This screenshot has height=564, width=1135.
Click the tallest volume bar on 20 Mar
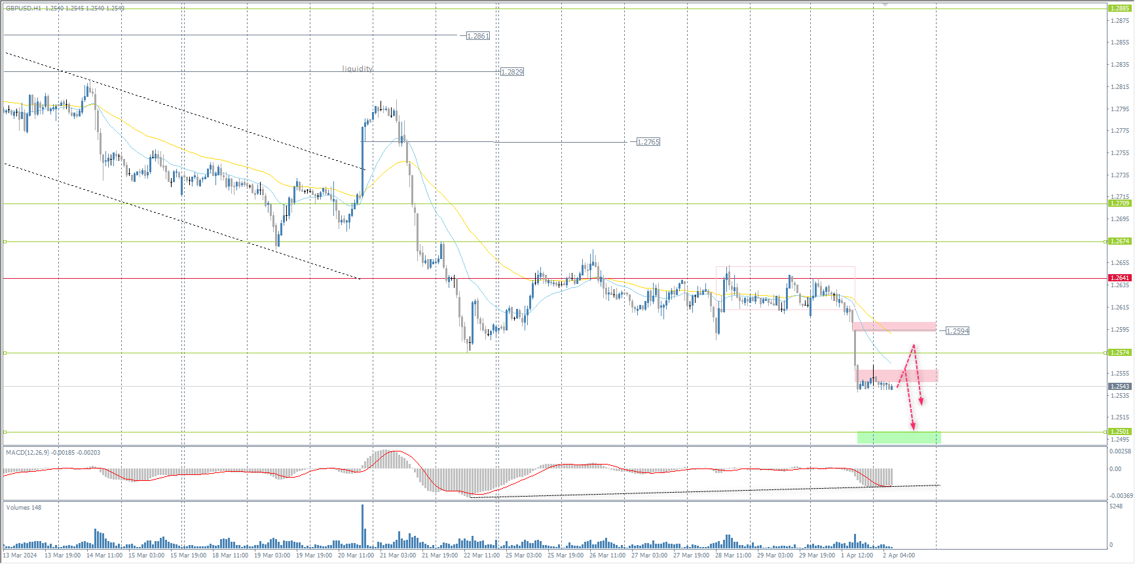362,526
